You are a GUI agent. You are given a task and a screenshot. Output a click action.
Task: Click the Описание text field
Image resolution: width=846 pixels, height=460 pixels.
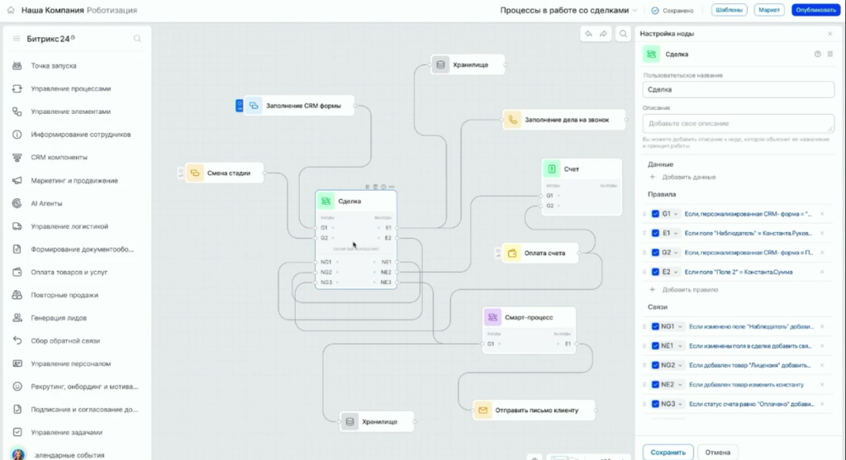[738, 123]
